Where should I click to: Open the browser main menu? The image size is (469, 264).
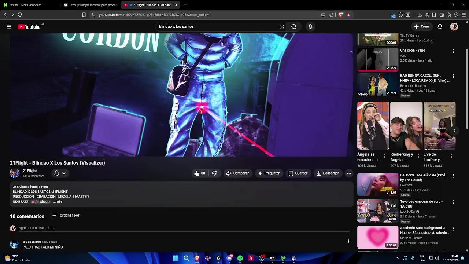coord(464,15)
